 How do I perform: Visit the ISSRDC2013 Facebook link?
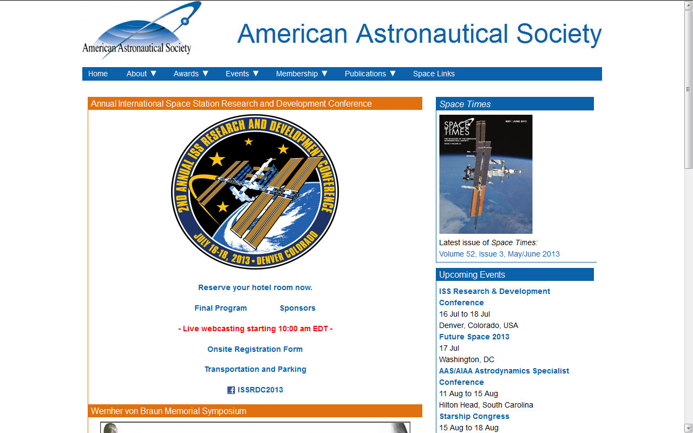click(260, 390)
